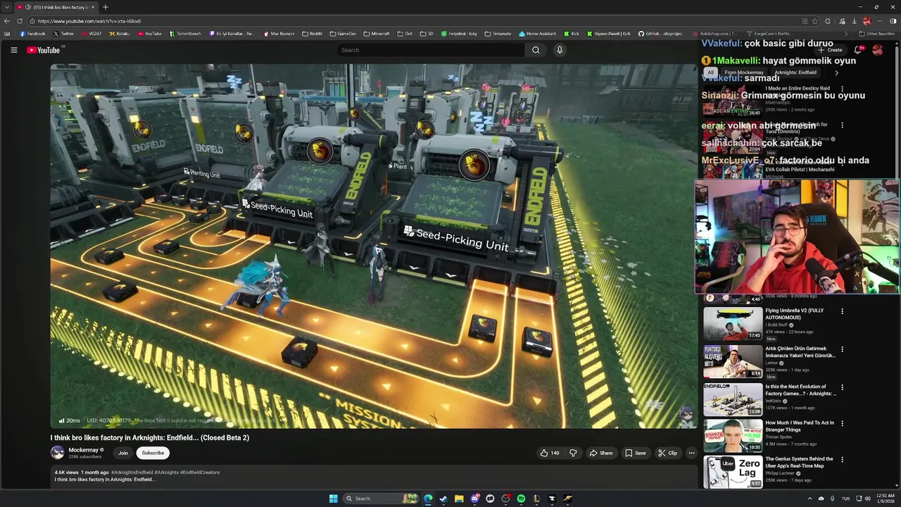This screenshot has height=507, width=901.
Task: Open Twitter bookmark
Action: coord(63,34)
